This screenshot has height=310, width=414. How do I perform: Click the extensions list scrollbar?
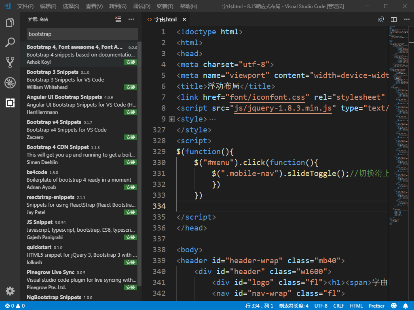click(x=140, y=163)
